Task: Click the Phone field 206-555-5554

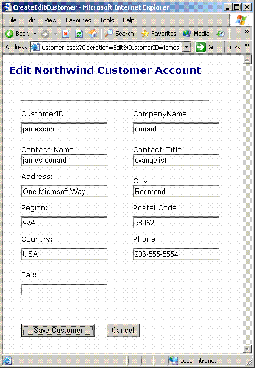Action: [x=176, y=254]
